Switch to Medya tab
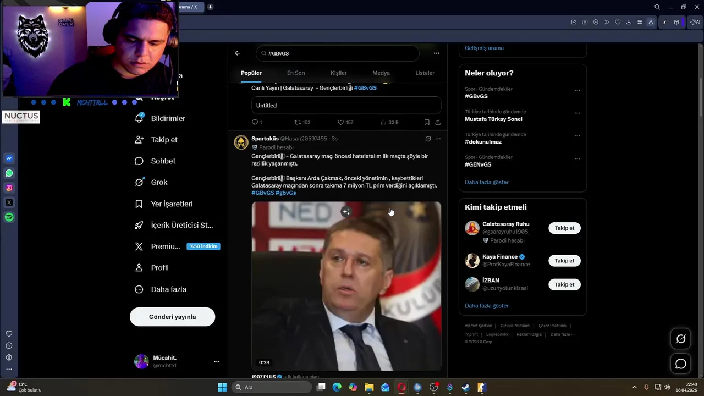 click(x=381, y=73)
